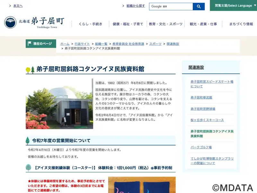Viewport: 257px width, 193px height.
Task: Open 教育委員会 社会教育課 breadcrumb link
Action: 128,44
